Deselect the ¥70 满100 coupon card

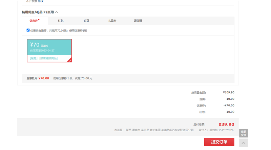pos(49,48)
